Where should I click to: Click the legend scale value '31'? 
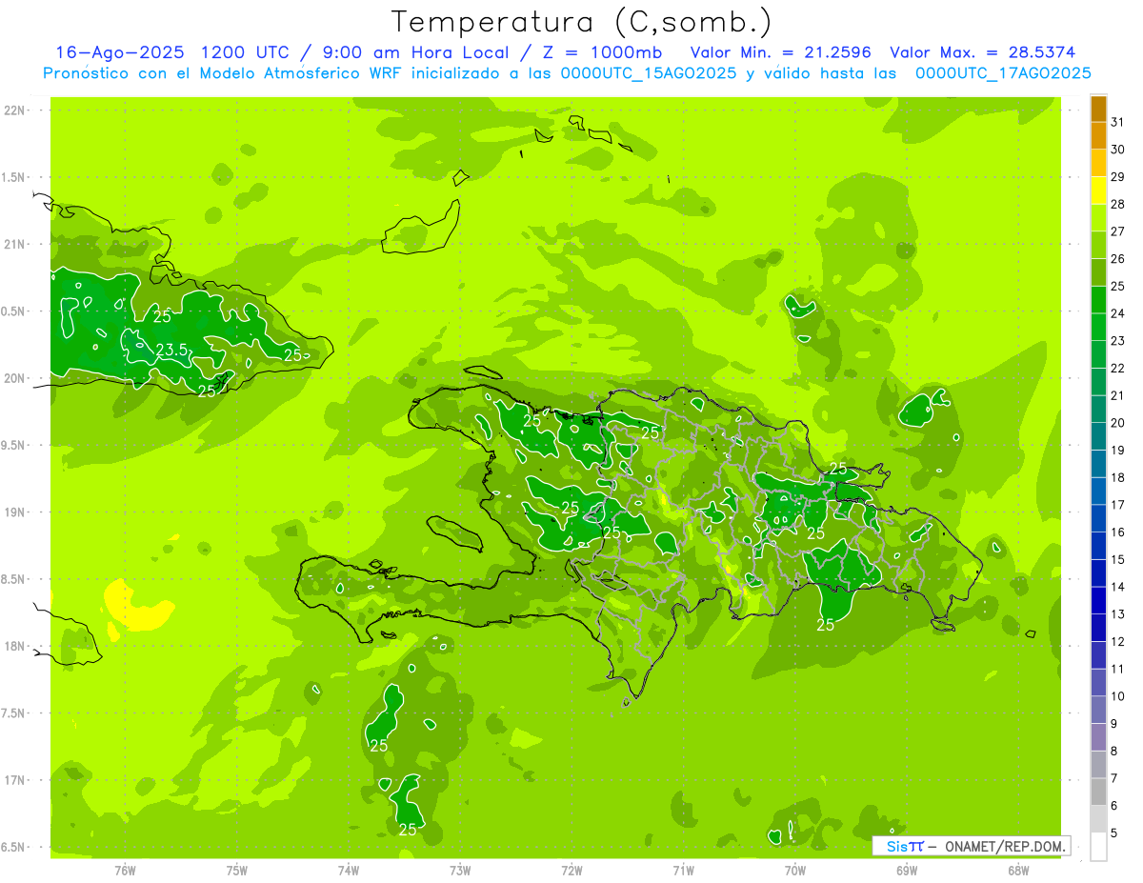point(1117,122)
